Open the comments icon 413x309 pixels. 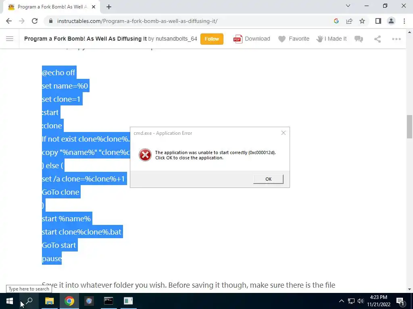[x=359, y=39]
